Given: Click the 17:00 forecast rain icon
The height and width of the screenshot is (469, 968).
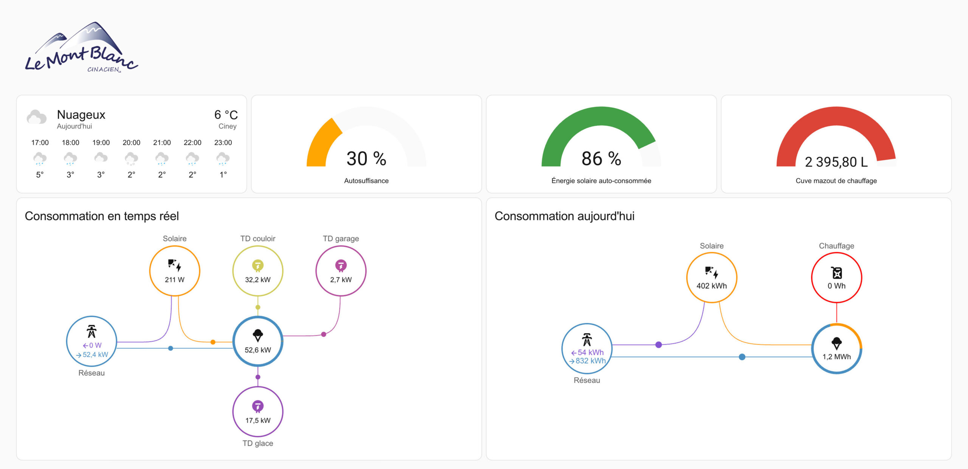Looking at the screenshot, I should (40, 158).
